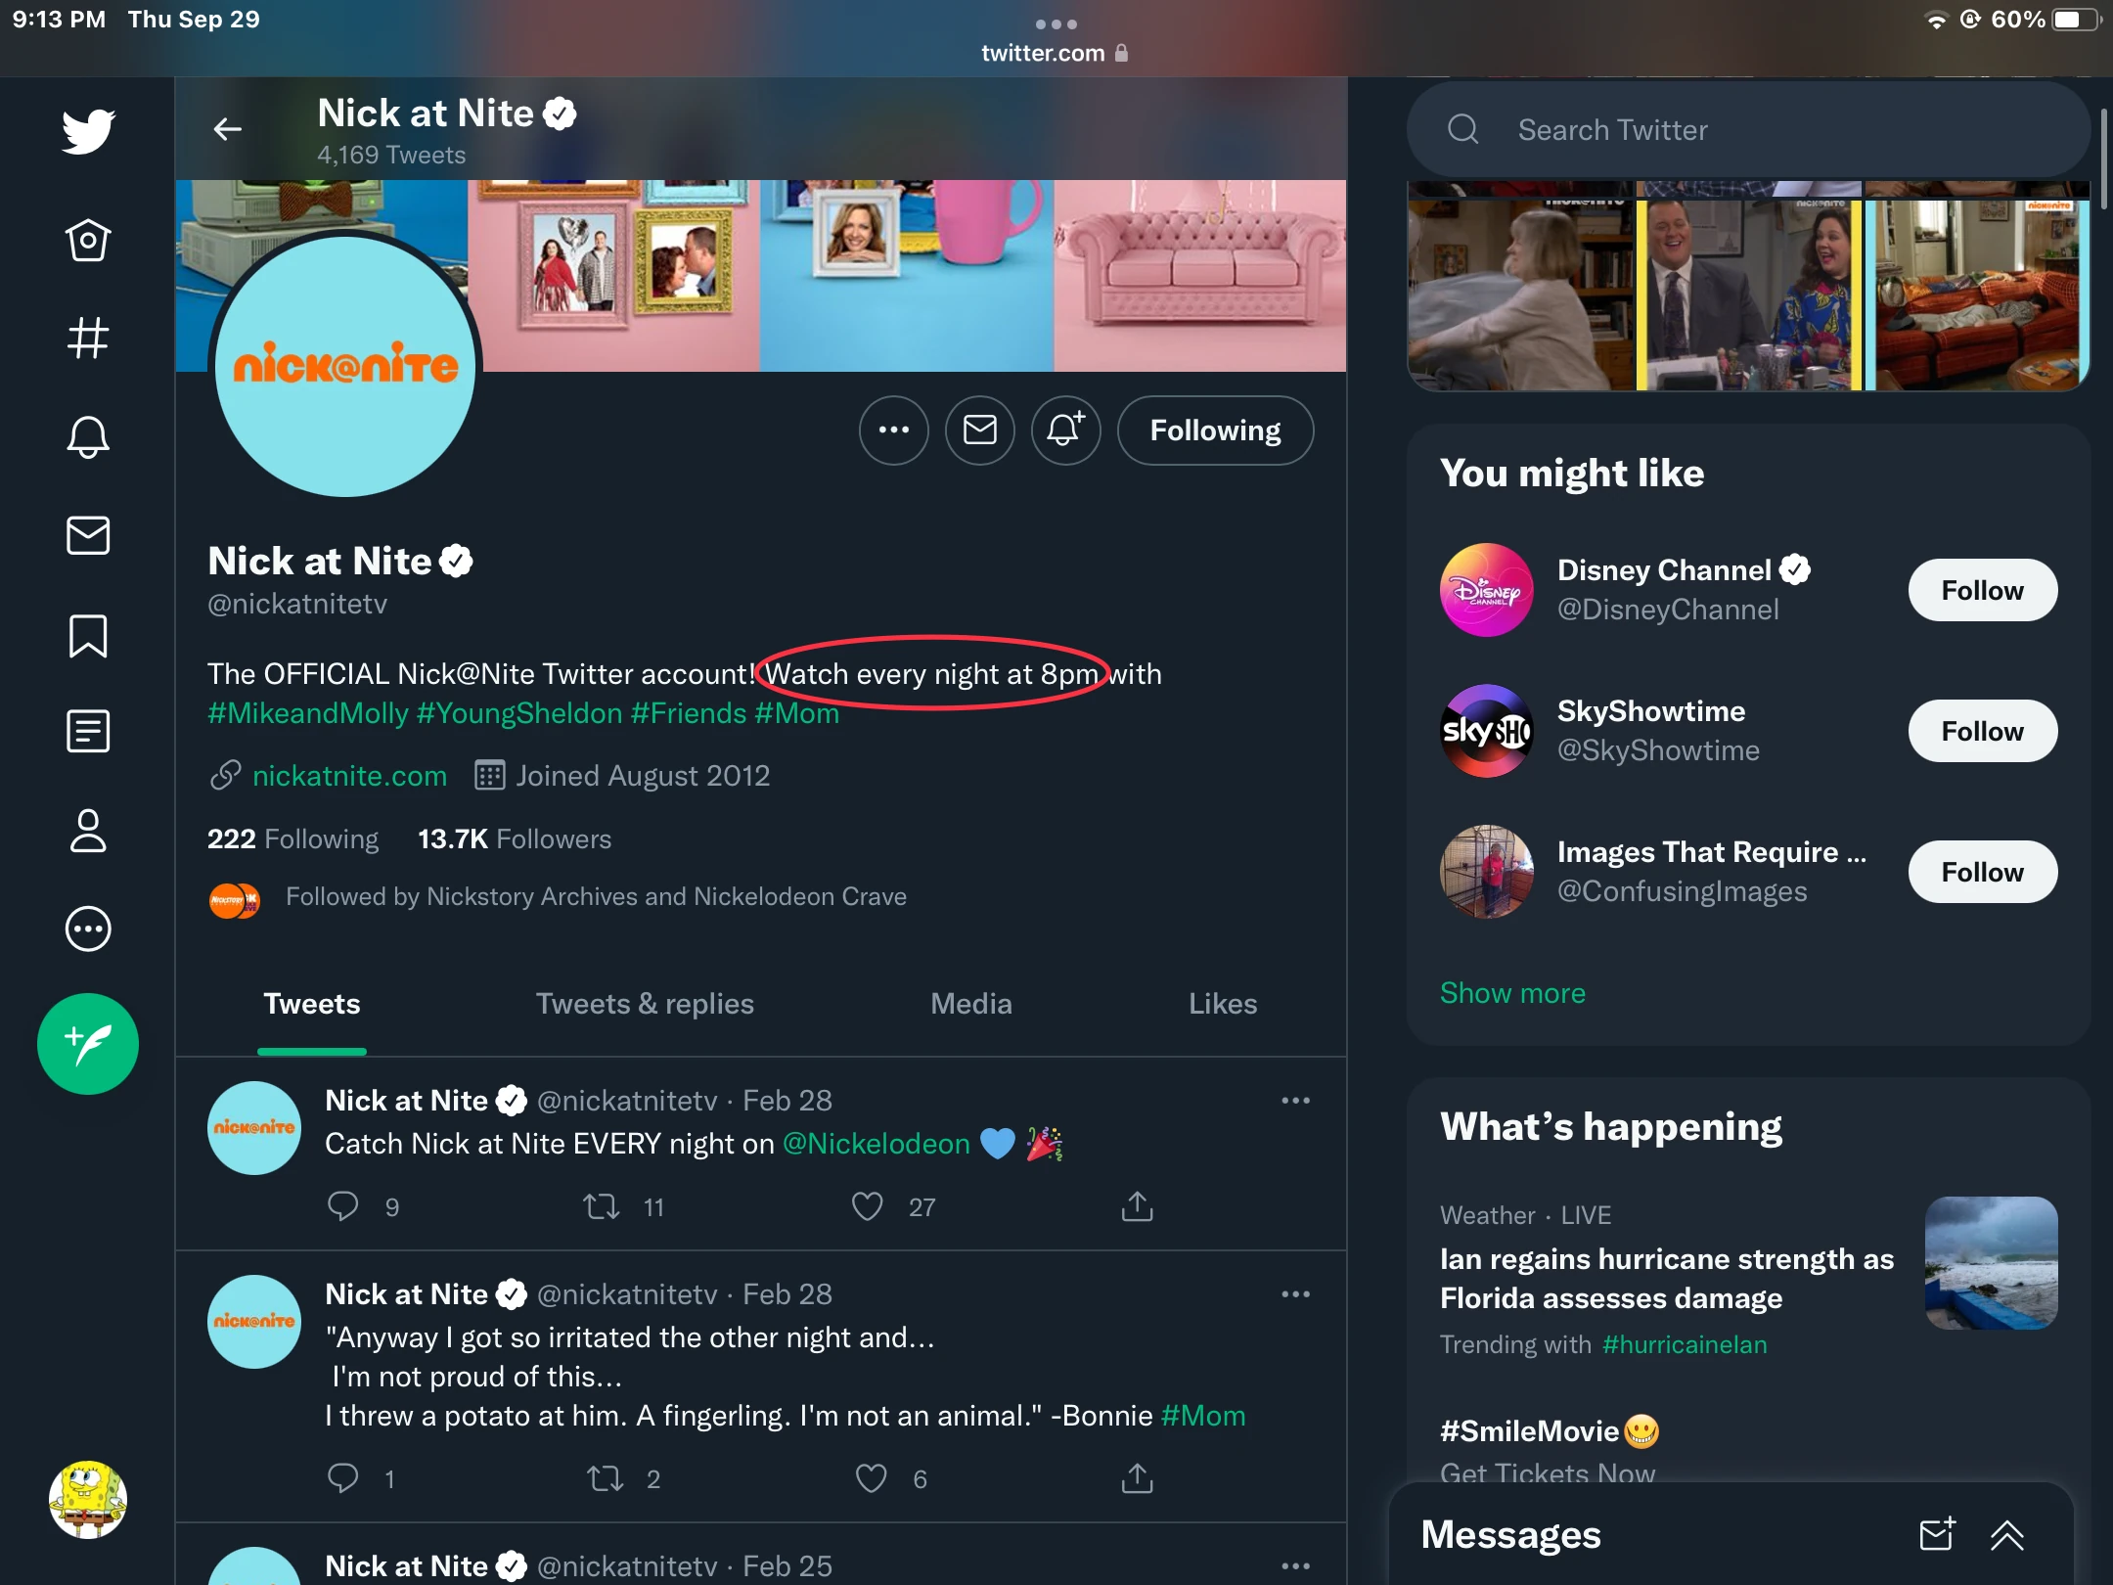Open the profile more options menu

[x=893, y=430]
